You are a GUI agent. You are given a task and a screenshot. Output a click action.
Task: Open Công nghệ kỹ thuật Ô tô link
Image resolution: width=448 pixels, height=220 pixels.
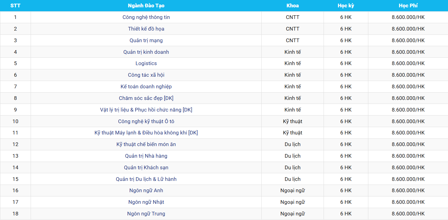[x=146, y=121]
